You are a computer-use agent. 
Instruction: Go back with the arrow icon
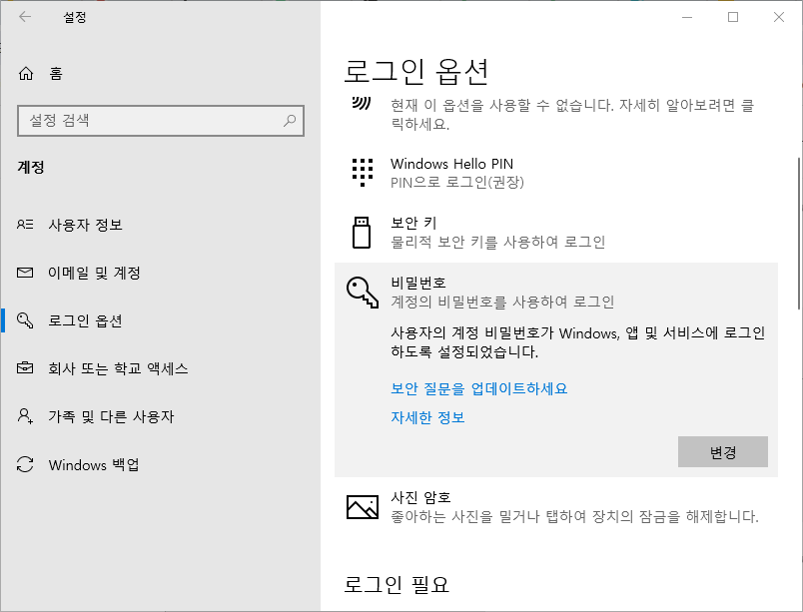coord(25,17)
